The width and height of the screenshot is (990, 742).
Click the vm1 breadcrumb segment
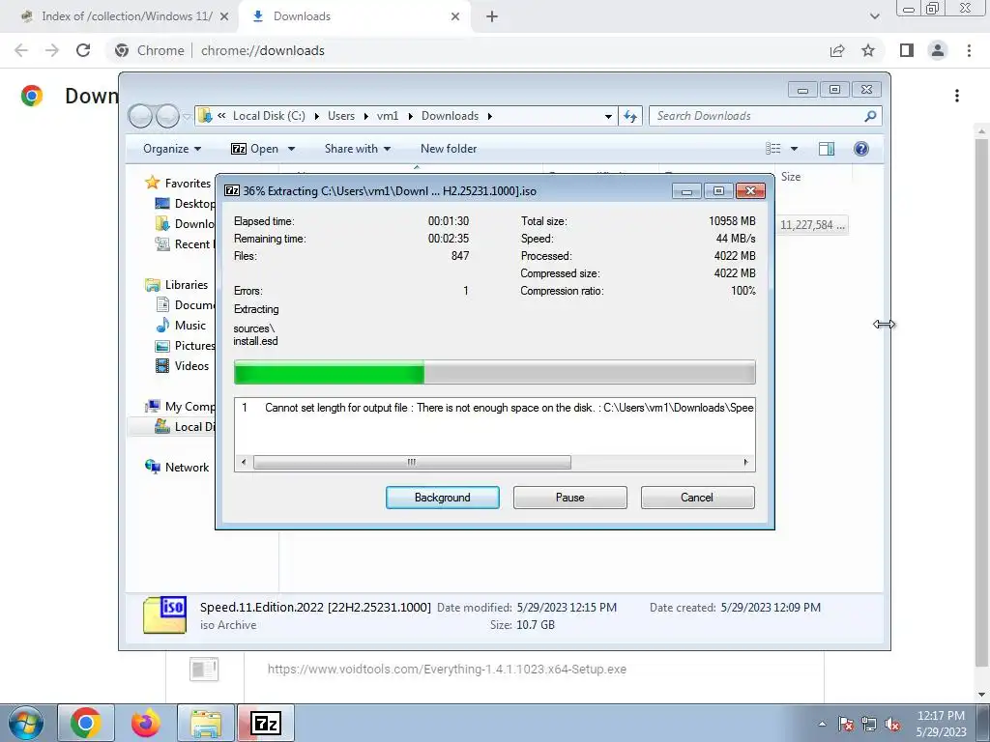pyautogui.click(x=388, y=116)
